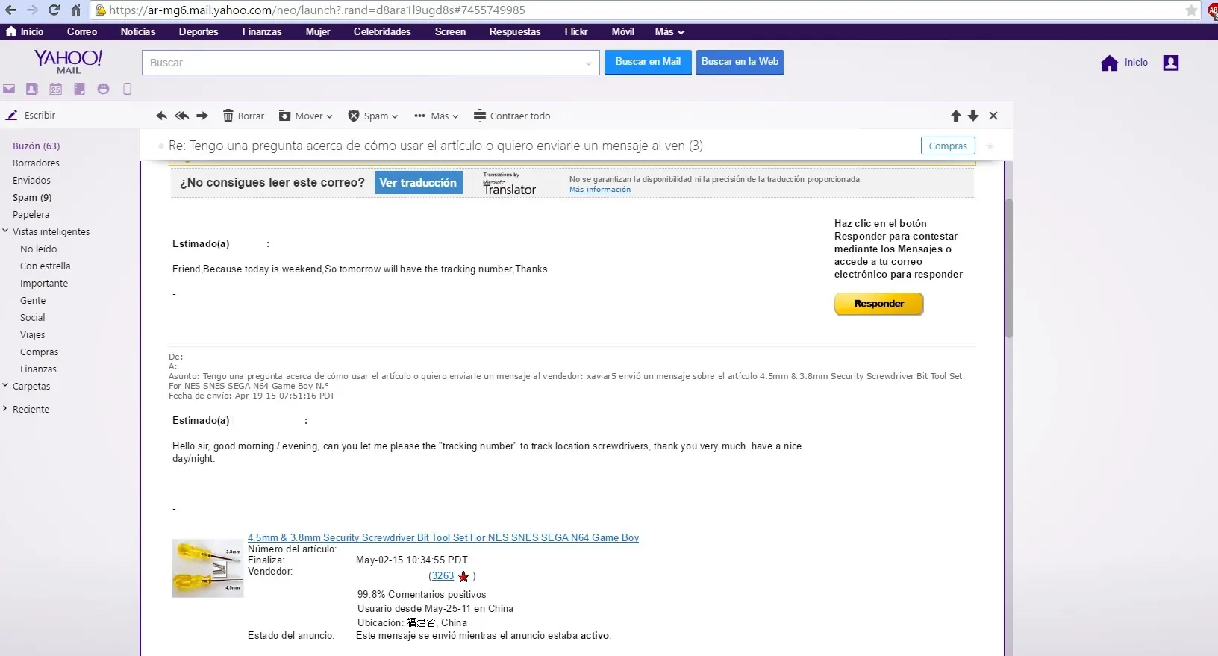Open the profile avatar icon
The width and height of the screenshot is (1218, 656).
1171,63
